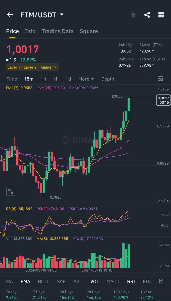Click the EMA(99): 0,8866 label
The image size is (171, 301).
[84, 88]
